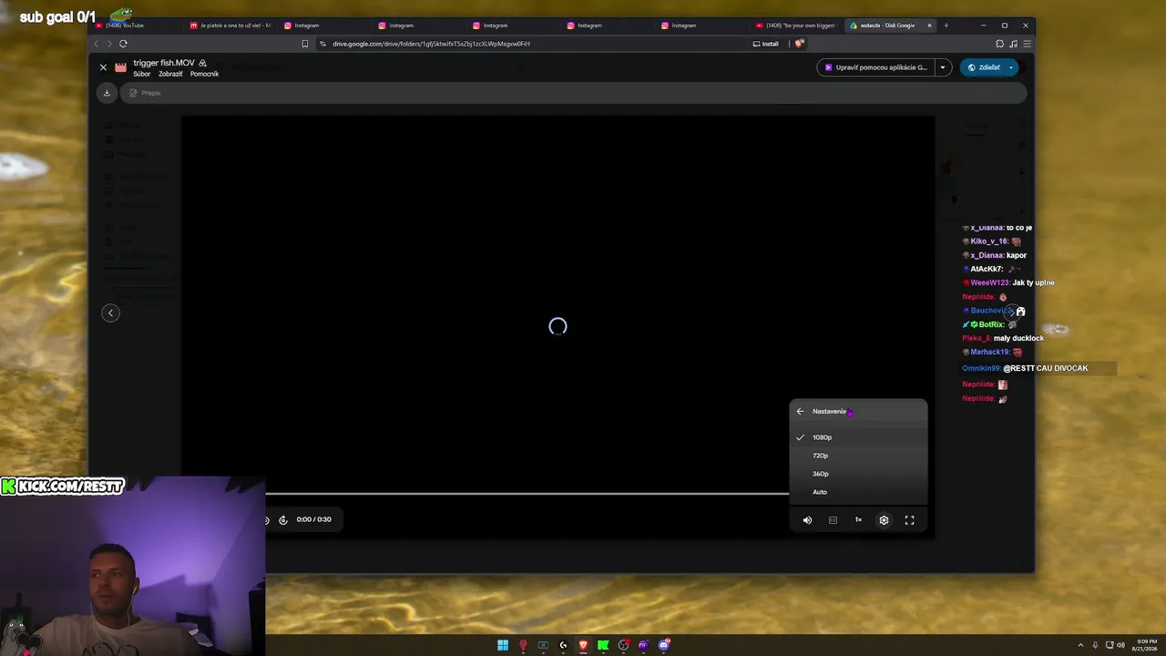Switch to the YouTube tab
This screenshot has height=656, width=1166.
(x=135, y=26)
